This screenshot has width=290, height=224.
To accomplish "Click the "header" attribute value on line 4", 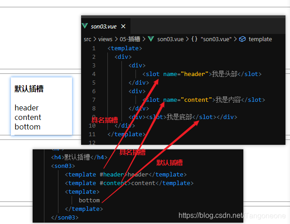I will click(194, 74).
